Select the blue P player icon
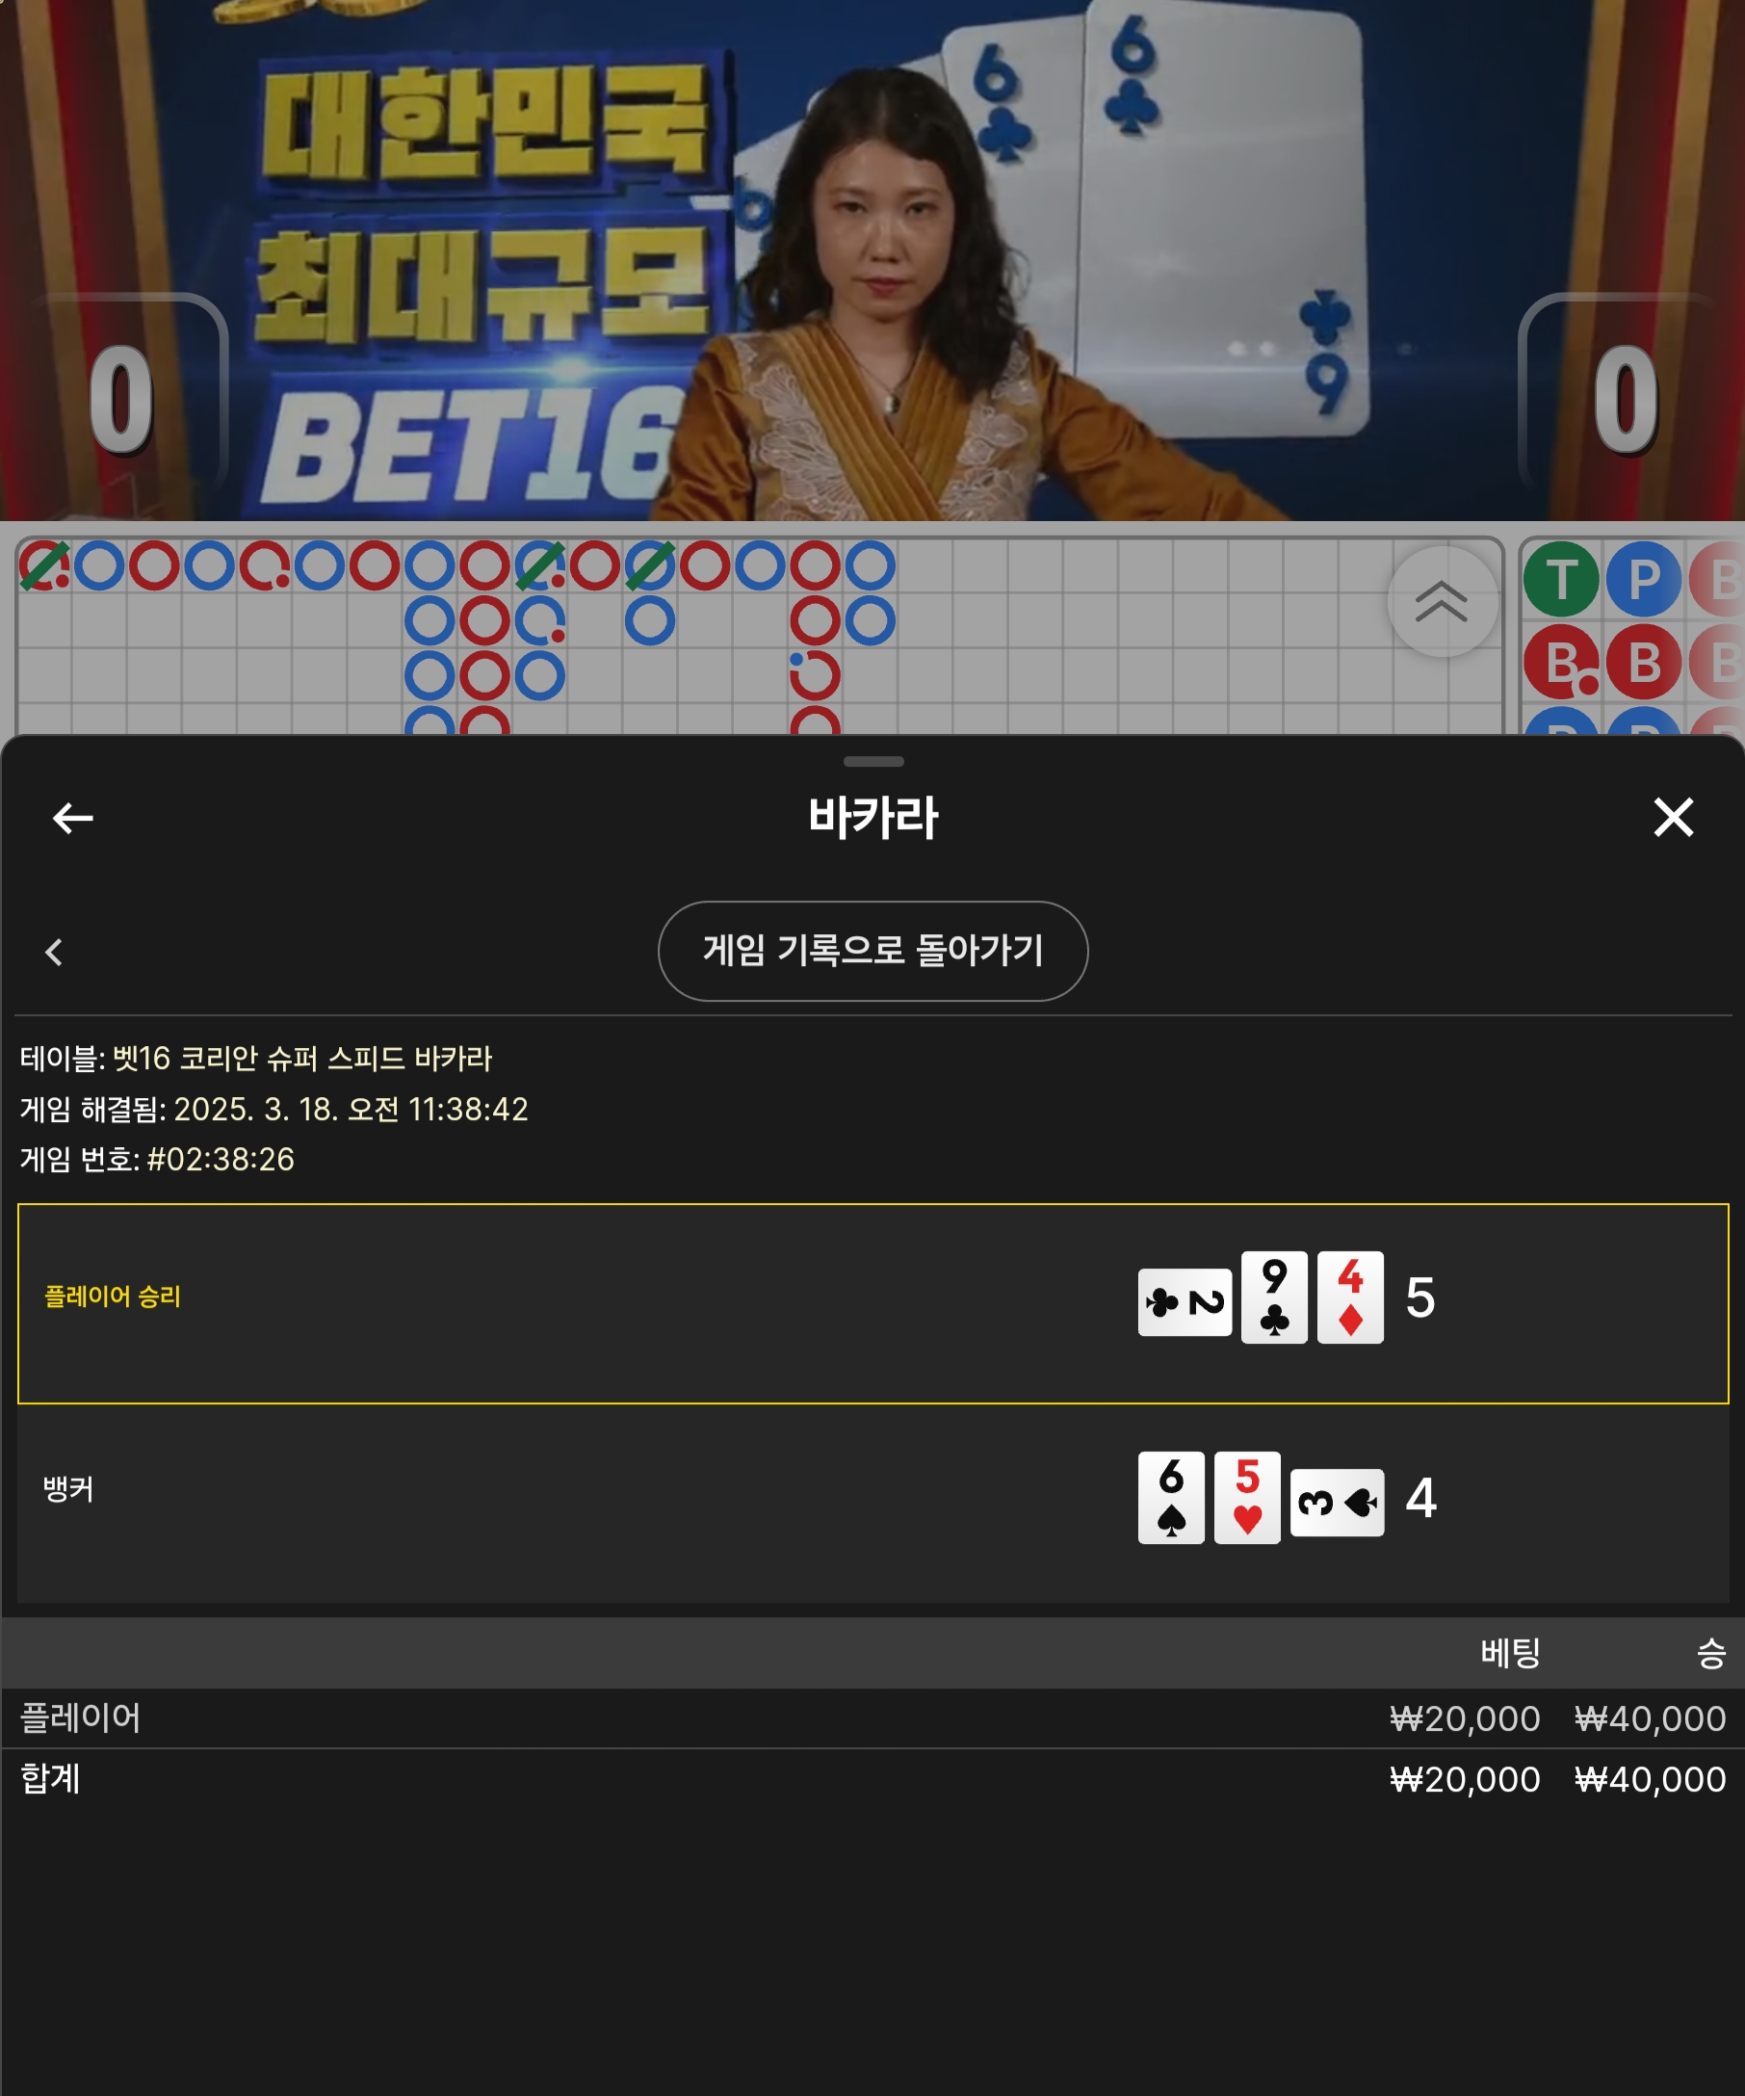Viewport: 1745px width, 2096px height. tap(1644, 580)
